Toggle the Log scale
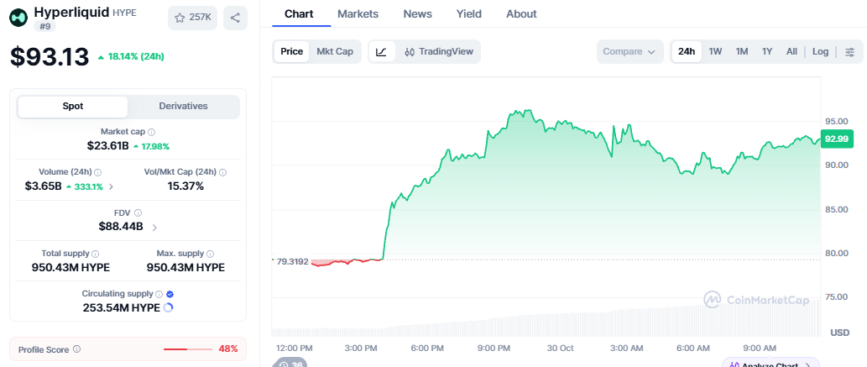Image resolution: width=867 pixels, height=367 pixels. point(820,51)
